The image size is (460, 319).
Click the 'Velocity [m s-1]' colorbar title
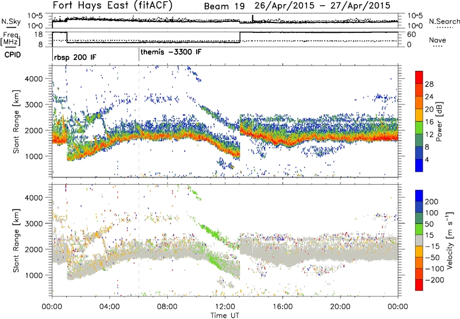coord(450,240)
